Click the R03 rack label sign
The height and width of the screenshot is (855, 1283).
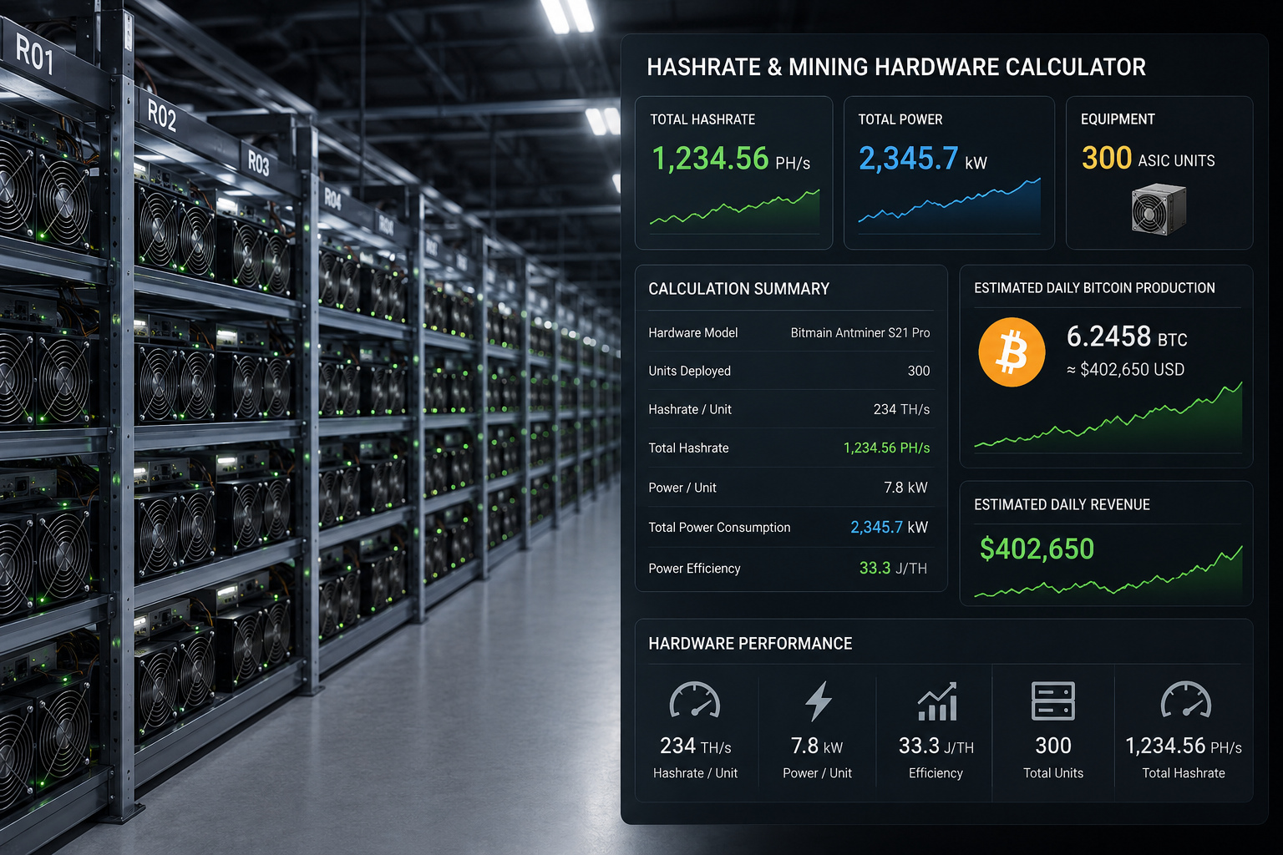pos(259,162)
